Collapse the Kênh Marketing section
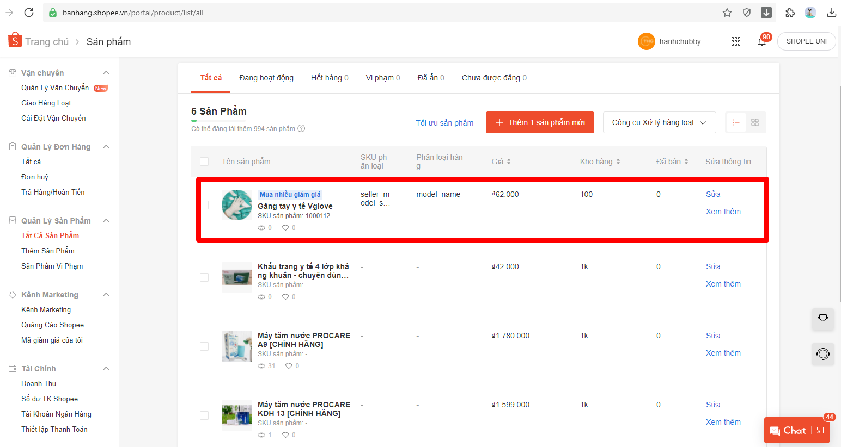This screenshot has height=447, width=841. 106,294
